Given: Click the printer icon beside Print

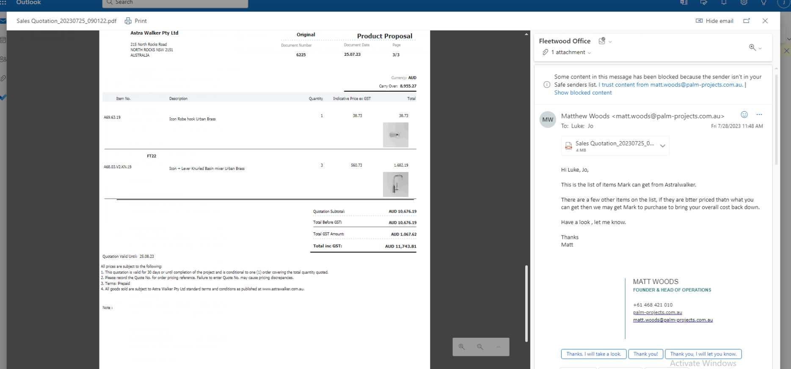Looking at the screenshot, I should pos(128,21).
